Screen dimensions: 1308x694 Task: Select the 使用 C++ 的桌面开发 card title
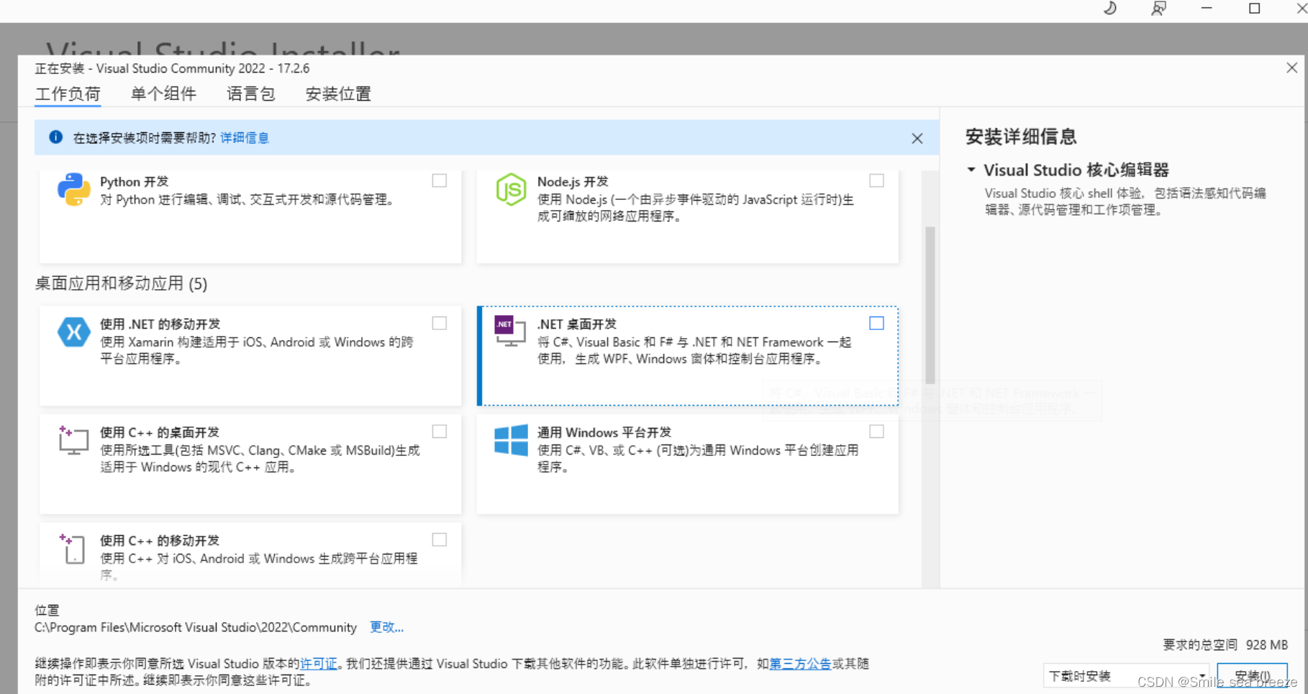click(160, 432)
